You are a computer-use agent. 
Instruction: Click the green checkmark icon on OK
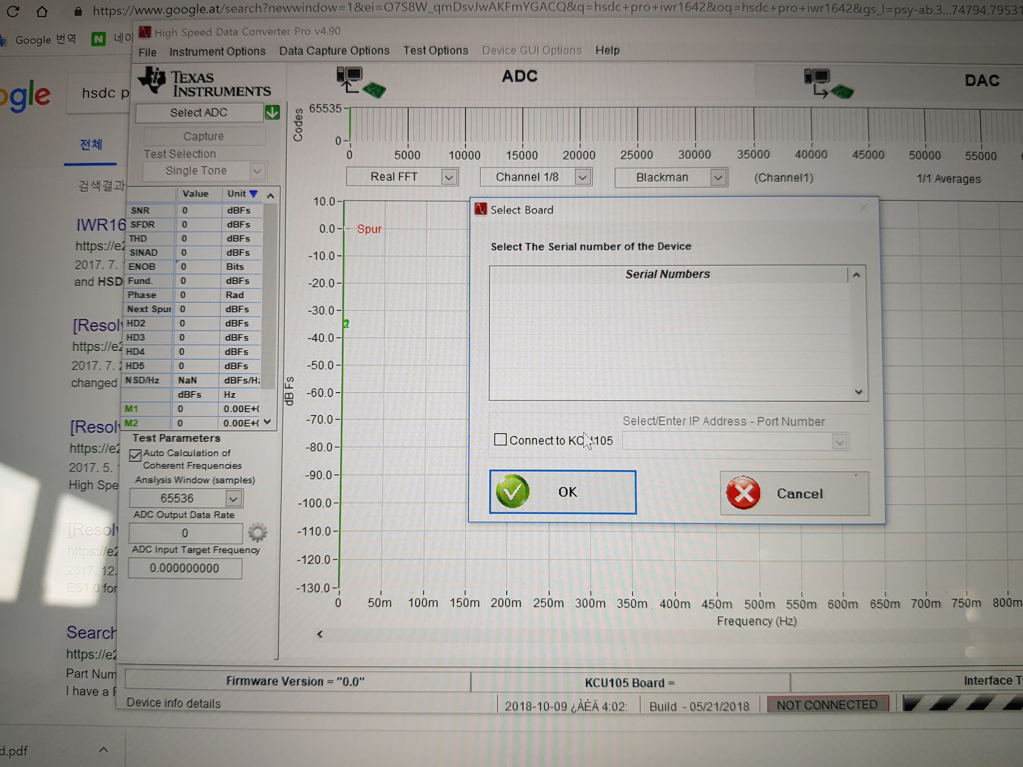pyautogui.click(x=512, y=491)
